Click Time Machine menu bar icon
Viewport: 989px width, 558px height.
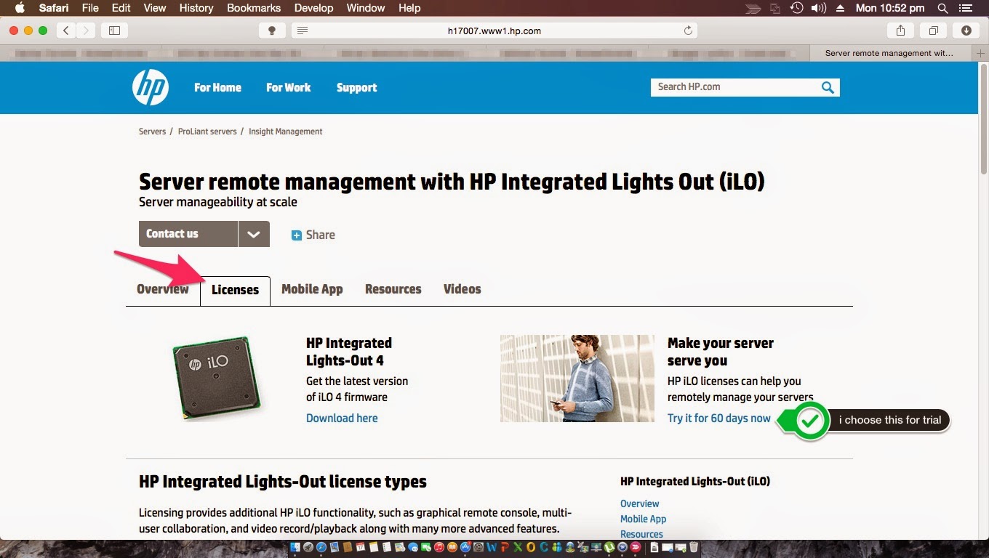[x=796, y=8]
